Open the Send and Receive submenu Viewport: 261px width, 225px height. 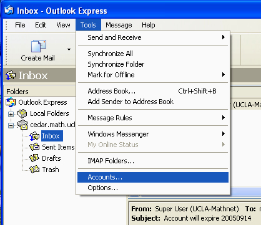pos(153,37)
